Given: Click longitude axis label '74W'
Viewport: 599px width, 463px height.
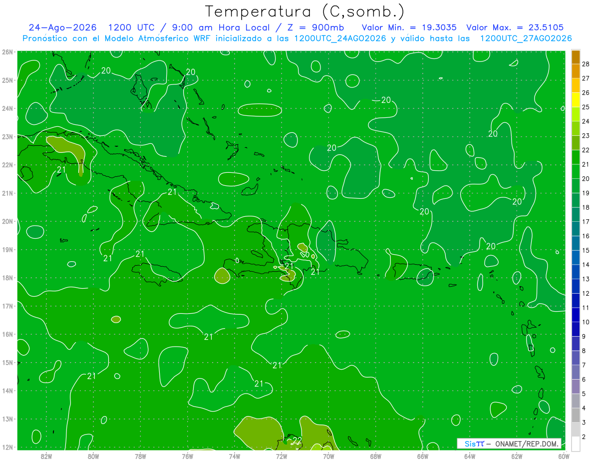Looking at the screenshot, I should coord(234,456).
